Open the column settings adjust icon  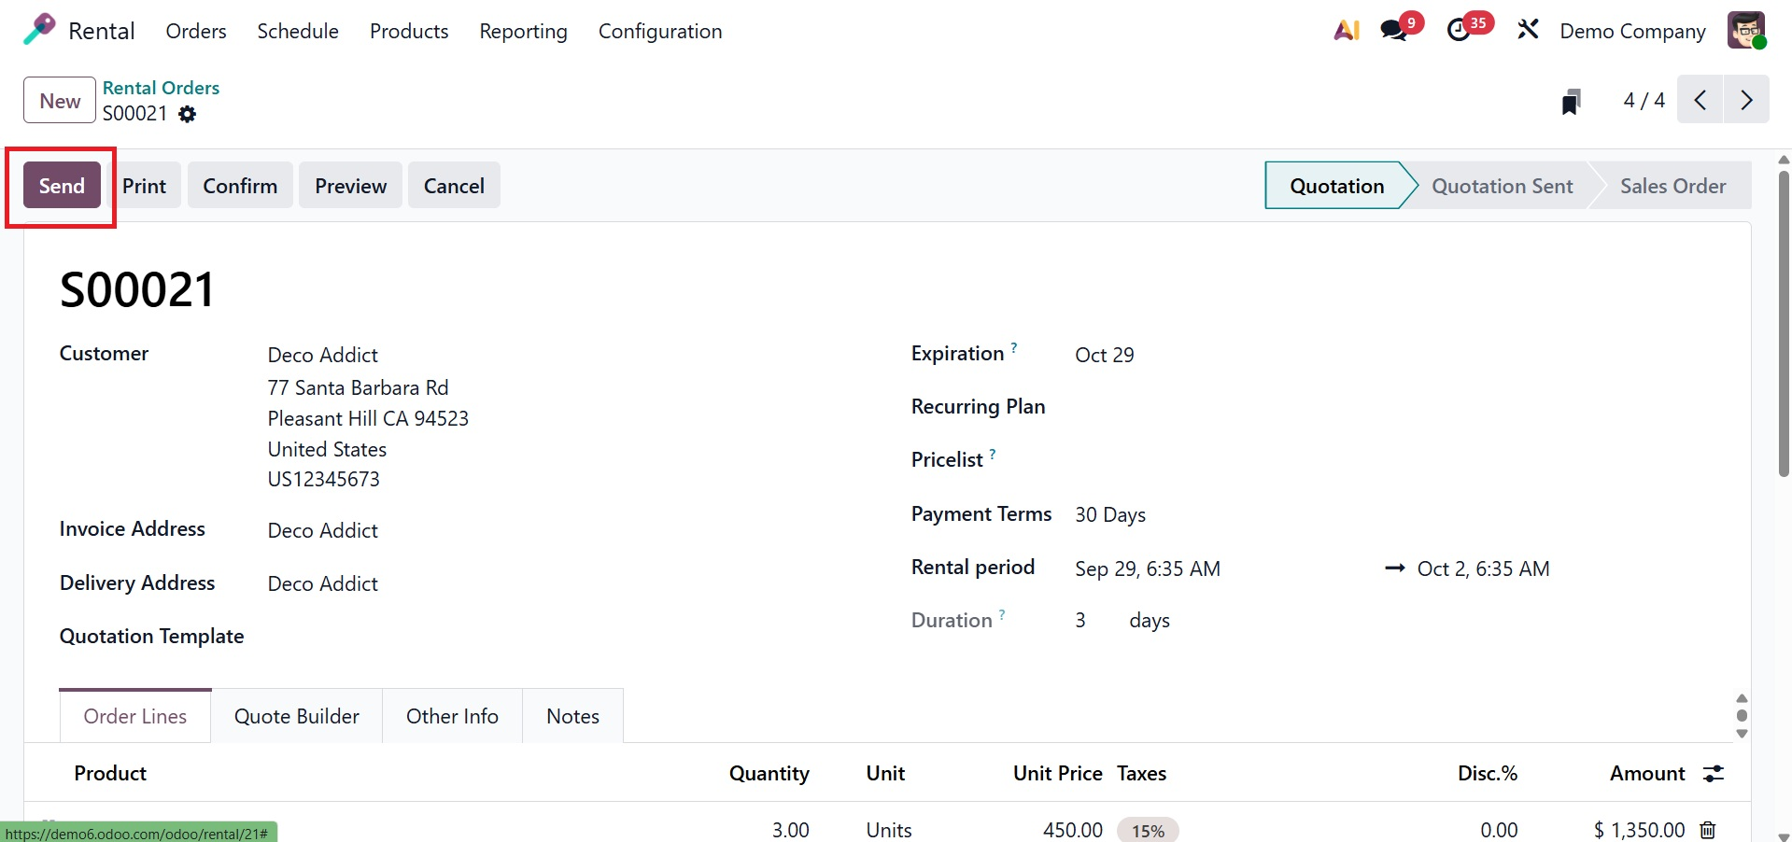1714,774
